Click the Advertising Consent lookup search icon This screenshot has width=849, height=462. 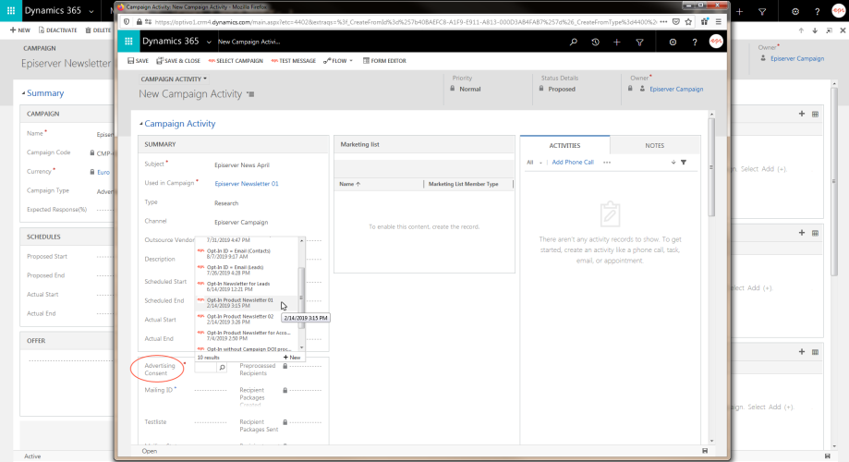[x=222, y=368]
